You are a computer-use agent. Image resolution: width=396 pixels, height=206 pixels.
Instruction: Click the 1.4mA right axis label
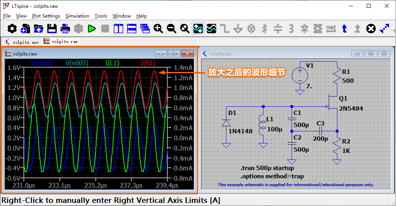(183, 68)
